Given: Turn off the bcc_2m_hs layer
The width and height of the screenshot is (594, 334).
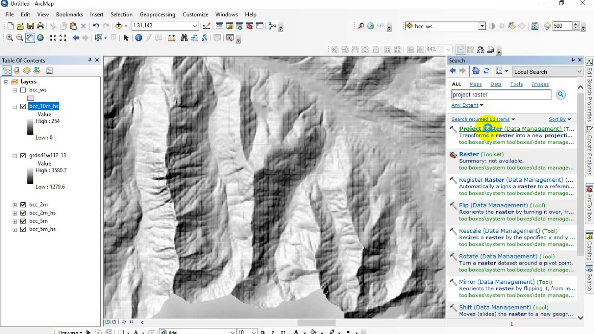Looking at the screenshot, I should (23, 213).
